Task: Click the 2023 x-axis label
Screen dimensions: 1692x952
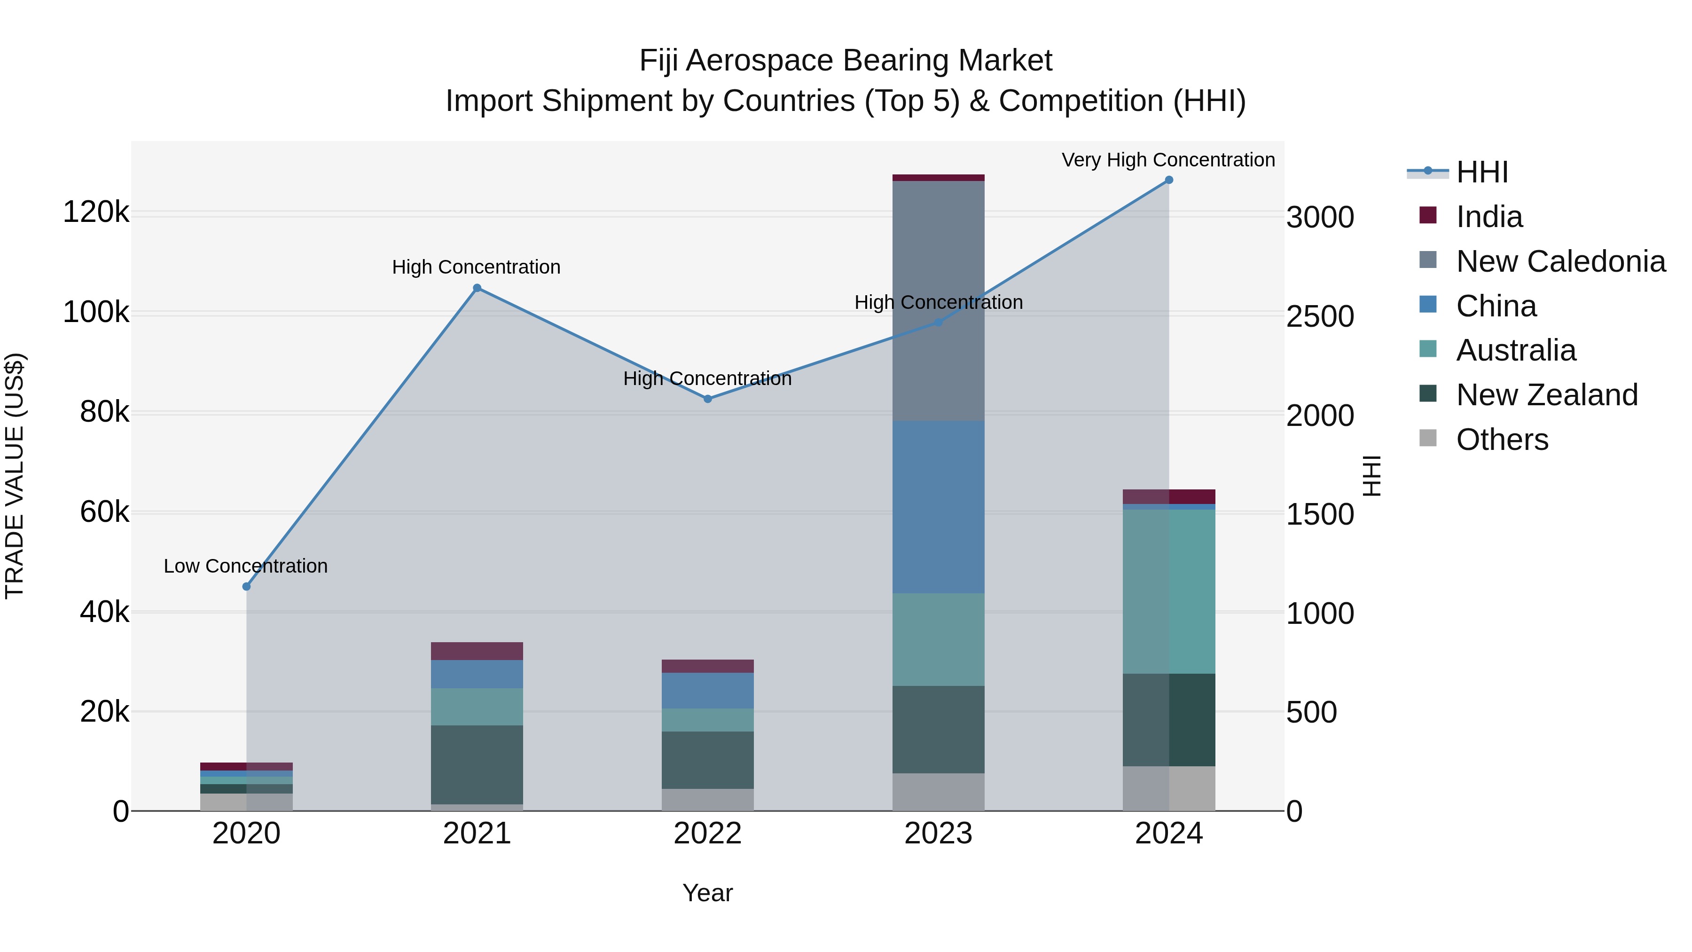Action: 939,834
